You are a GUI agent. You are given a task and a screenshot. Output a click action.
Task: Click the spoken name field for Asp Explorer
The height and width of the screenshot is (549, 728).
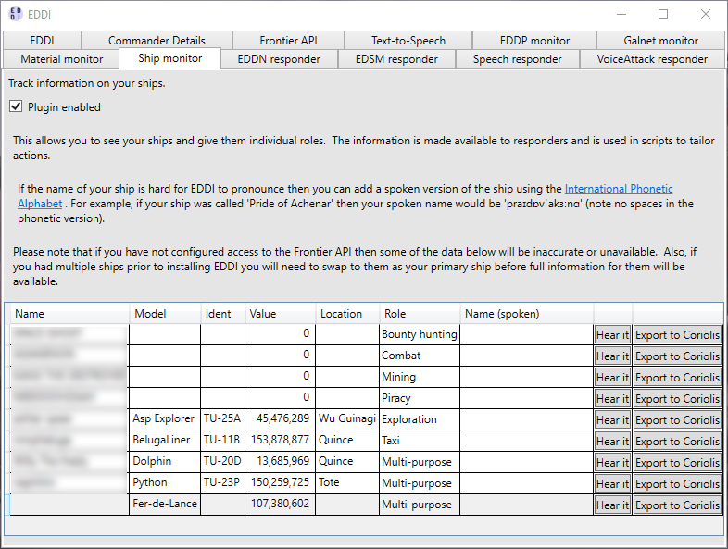(526, 419)
